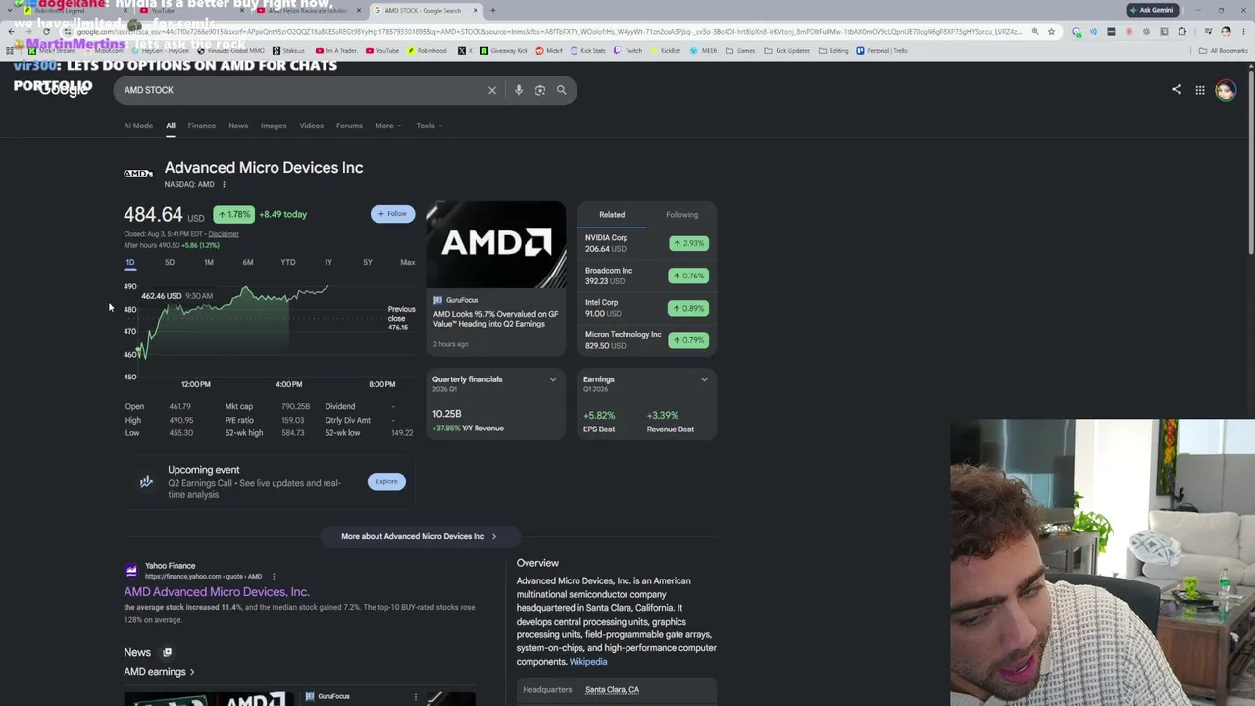The image size is (1255, 706).
Task: Open the YouTube bookmark
Action: click(382, 50)
